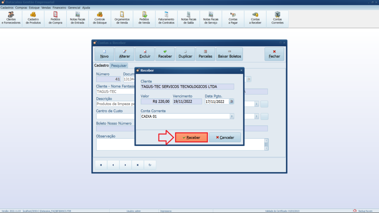Open the Financeiro menu

(x=59, y=7)
